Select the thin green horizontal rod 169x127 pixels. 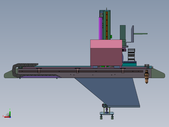coord(141,34)
